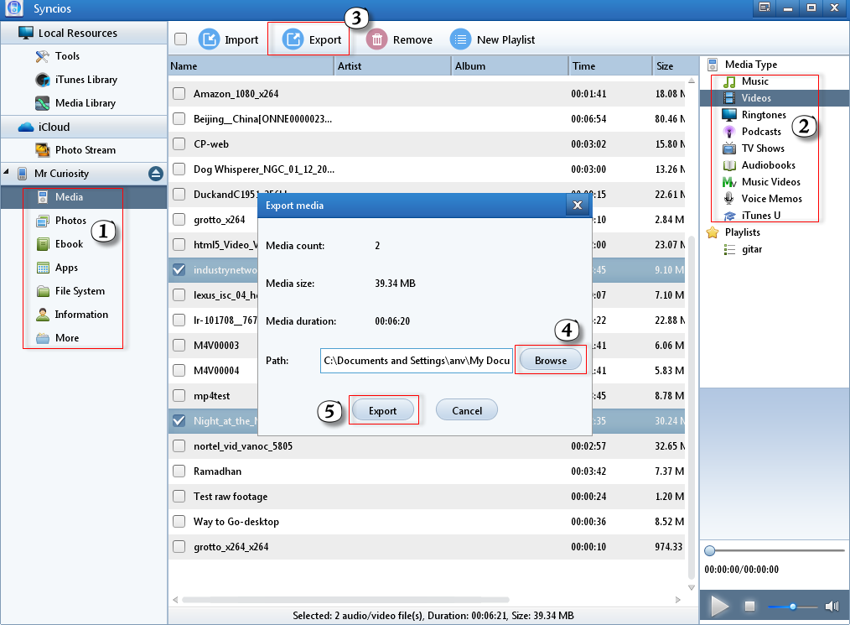
Task: Select Local Resources header
Action: (x=84, y=33)
